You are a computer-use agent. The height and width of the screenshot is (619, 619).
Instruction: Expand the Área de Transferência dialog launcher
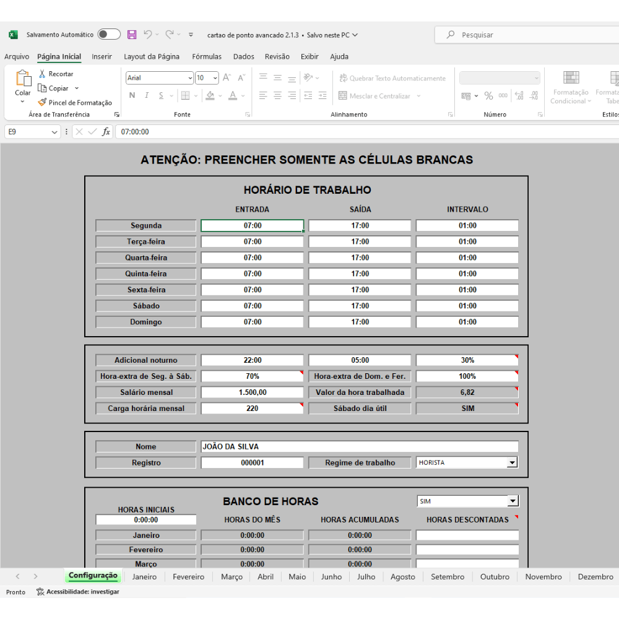click(116, 115)
